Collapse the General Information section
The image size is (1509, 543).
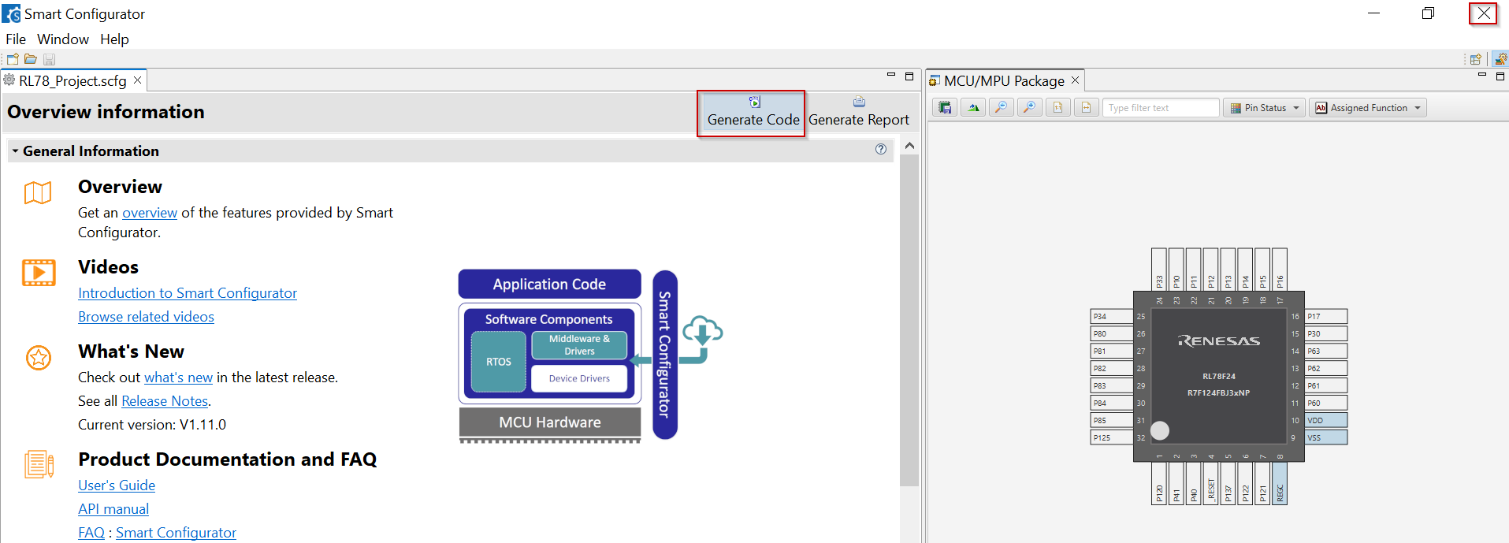coord(15,151)
